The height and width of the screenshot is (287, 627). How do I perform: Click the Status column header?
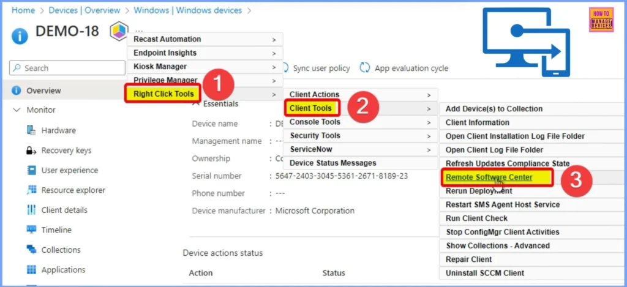tap(334, 273)
